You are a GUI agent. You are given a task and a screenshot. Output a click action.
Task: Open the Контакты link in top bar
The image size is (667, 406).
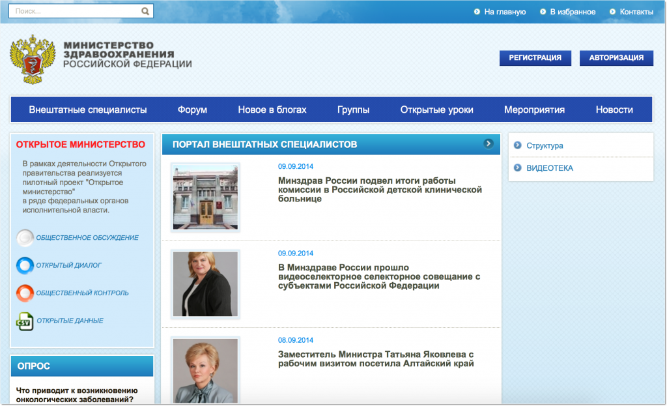(636, 12)
